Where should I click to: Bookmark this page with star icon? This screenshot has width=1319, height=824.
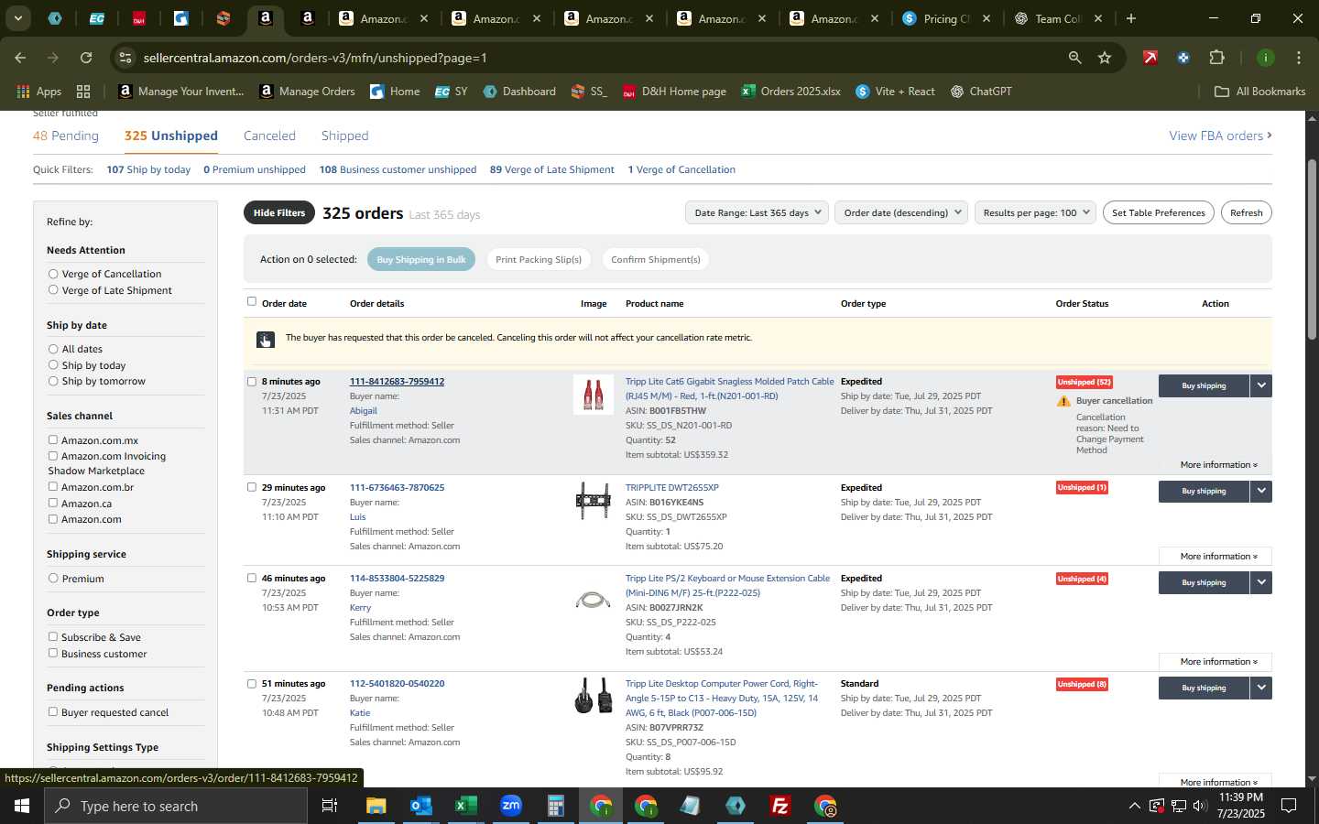[1105, 58]
